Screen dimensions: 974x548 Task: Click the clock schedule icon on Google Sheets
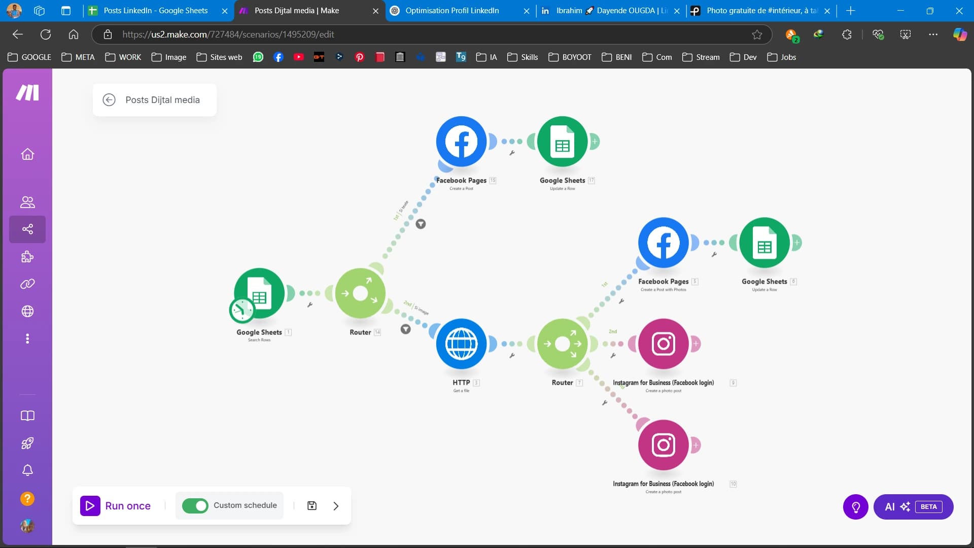click(242, 311)
